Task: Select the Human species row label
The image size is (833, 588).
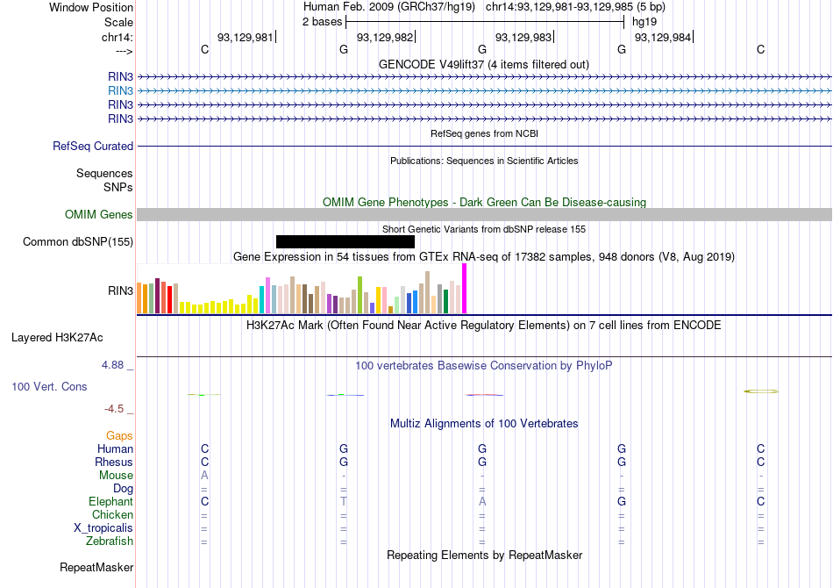Action: (x=115, y=449)
